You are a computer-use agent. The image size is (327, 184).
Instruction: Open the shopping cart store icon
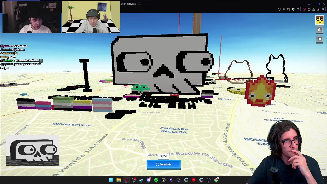[320, 39]
